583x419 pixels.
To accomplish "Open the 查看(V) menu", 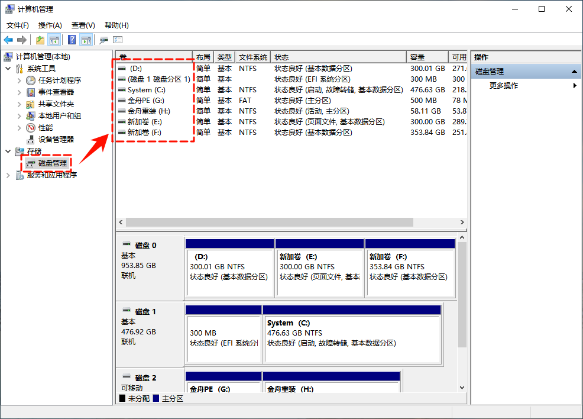I will [83, 25].
